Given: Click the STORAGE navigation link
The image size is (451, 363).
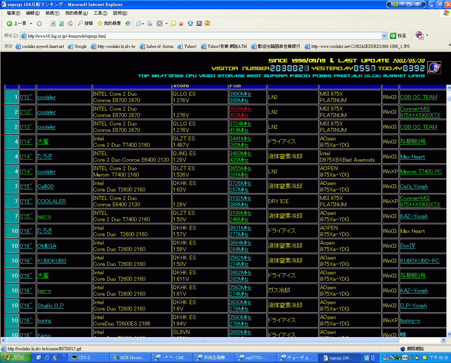Looking at the screenshot, I should pos(231,76).
